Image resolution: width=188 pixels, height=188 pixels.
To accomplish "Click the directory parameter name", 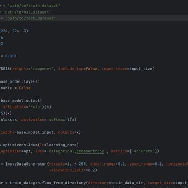I will click(98, 183).
